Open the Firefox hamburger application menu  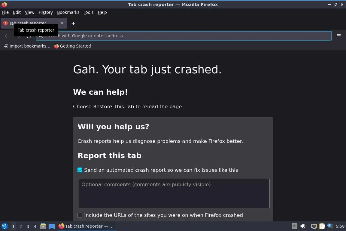coord(339,36)
